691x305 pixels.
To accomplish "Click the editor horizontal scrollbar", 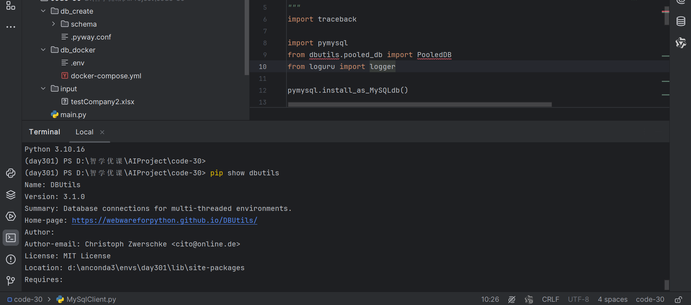I will 420,105.
